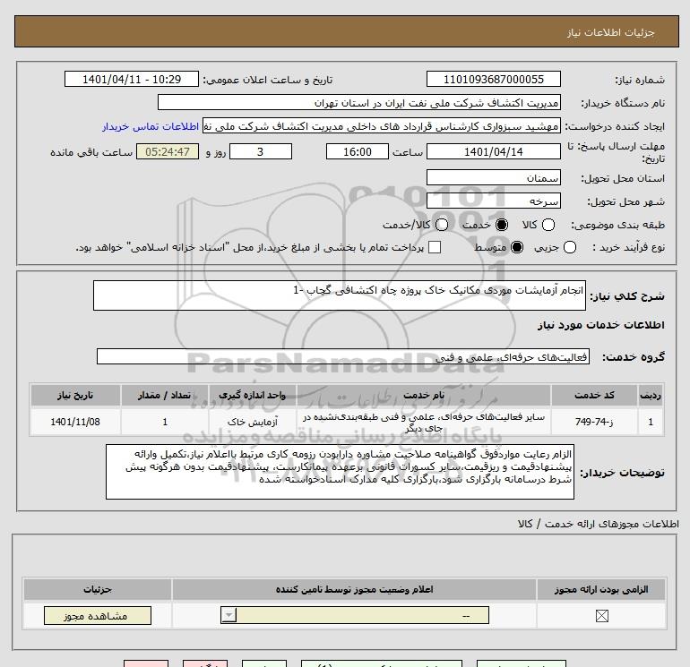
Task: Click the تاریخ نیاز column header
Action: point(75,395)
